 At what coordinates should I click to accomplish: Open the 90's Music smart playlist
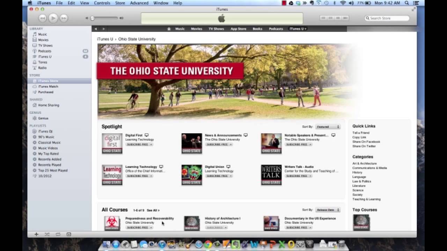[46, 137]
